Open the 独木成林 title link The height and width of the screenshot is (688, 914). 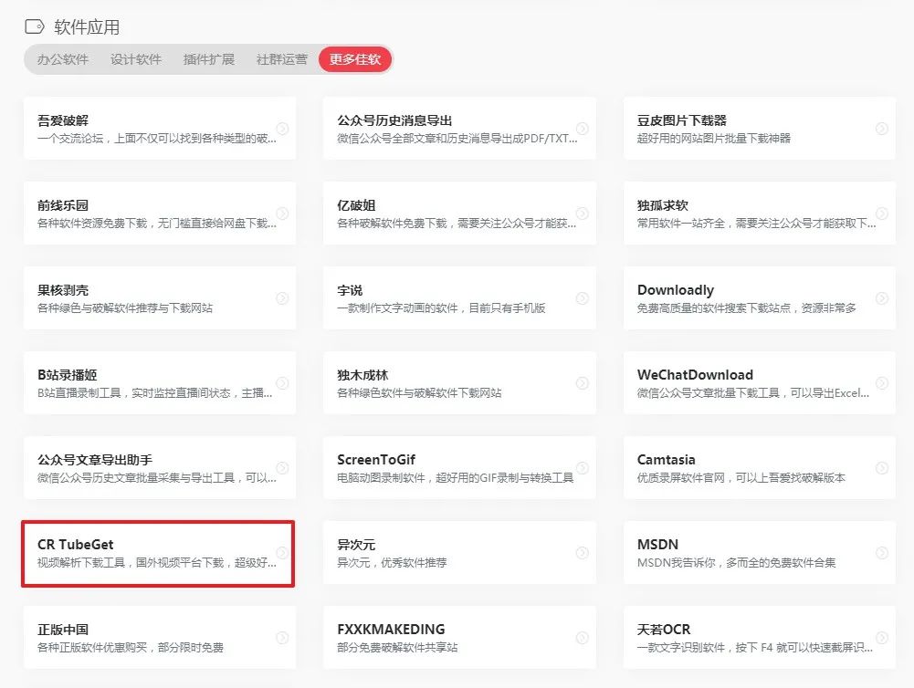pos(362,375)
